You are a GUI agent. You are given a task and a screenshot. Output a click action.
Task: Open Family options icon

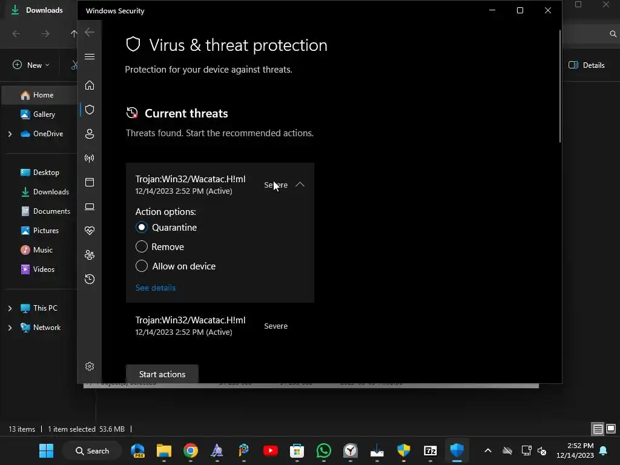[90, 255]
